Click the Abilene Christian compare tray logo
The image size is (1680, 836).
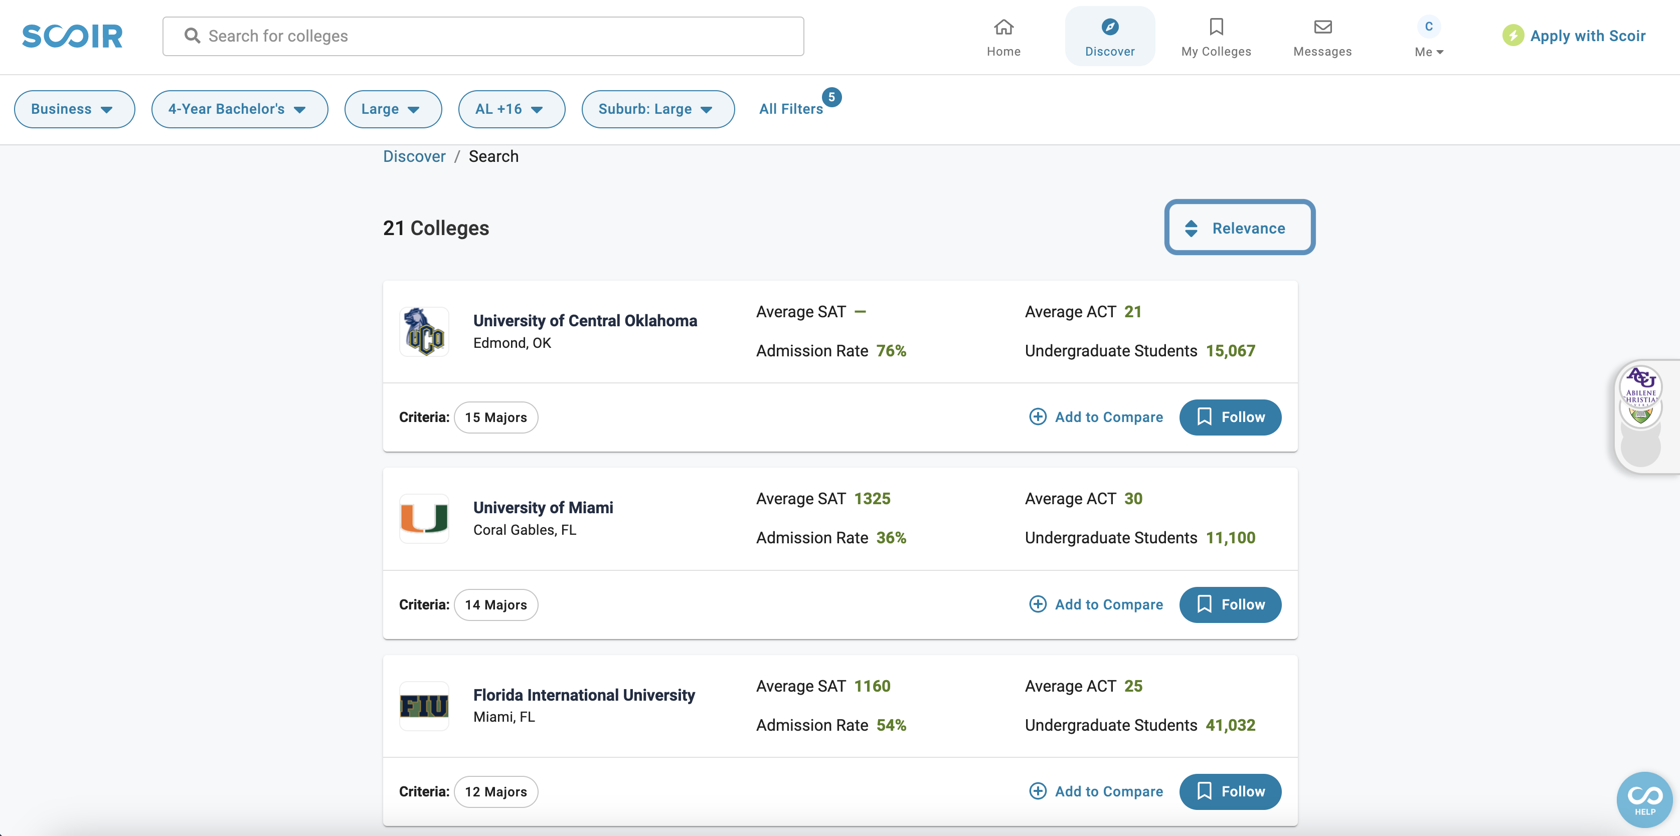[x=1641, y=386]
